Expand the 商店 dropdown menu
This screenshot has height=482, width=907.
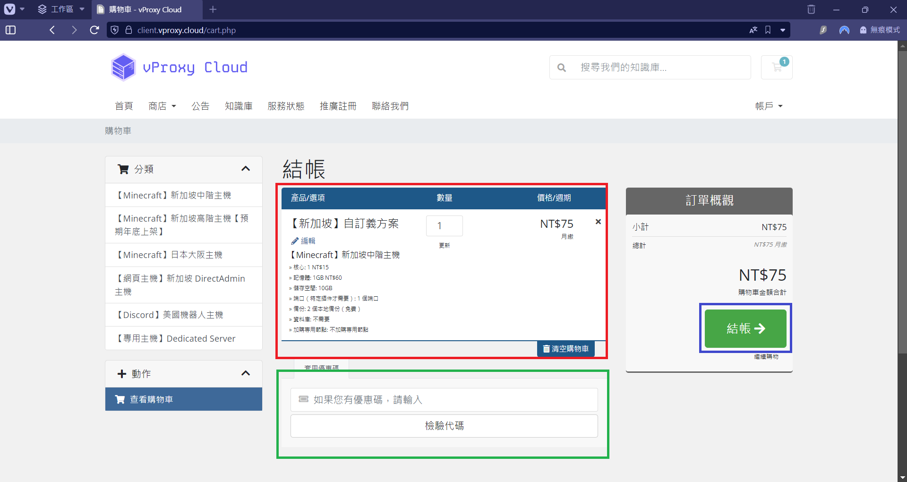point(162,106)
